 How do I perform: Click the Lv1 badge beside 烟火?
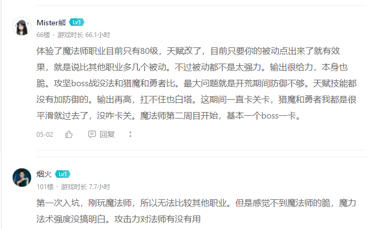coord(63,174)
